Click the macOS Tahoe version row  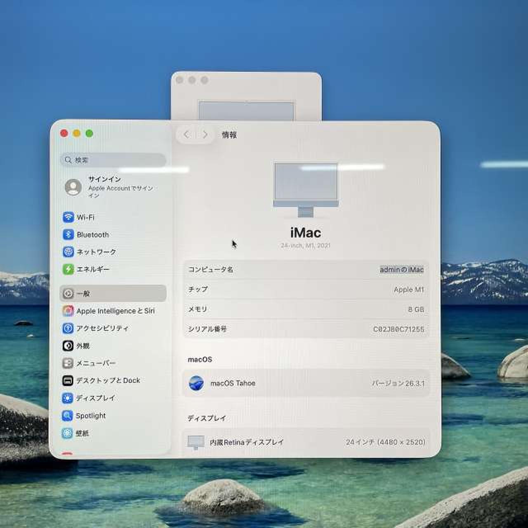pyautogui.click(x=306, y=383)
